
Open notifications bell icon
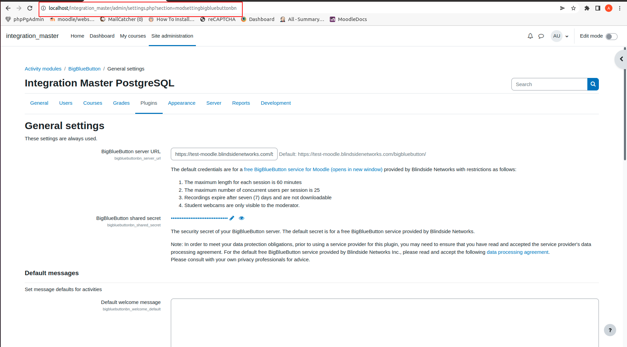[x=530, y=36]
